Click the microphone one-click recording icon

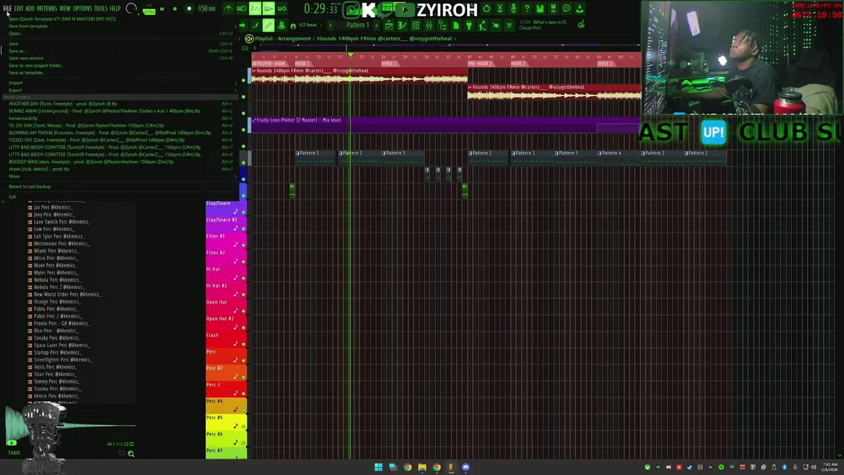pos(514,9)
